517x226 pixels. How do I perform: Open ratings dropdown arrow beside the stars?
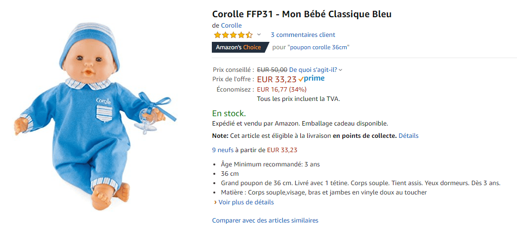point(259,35)
